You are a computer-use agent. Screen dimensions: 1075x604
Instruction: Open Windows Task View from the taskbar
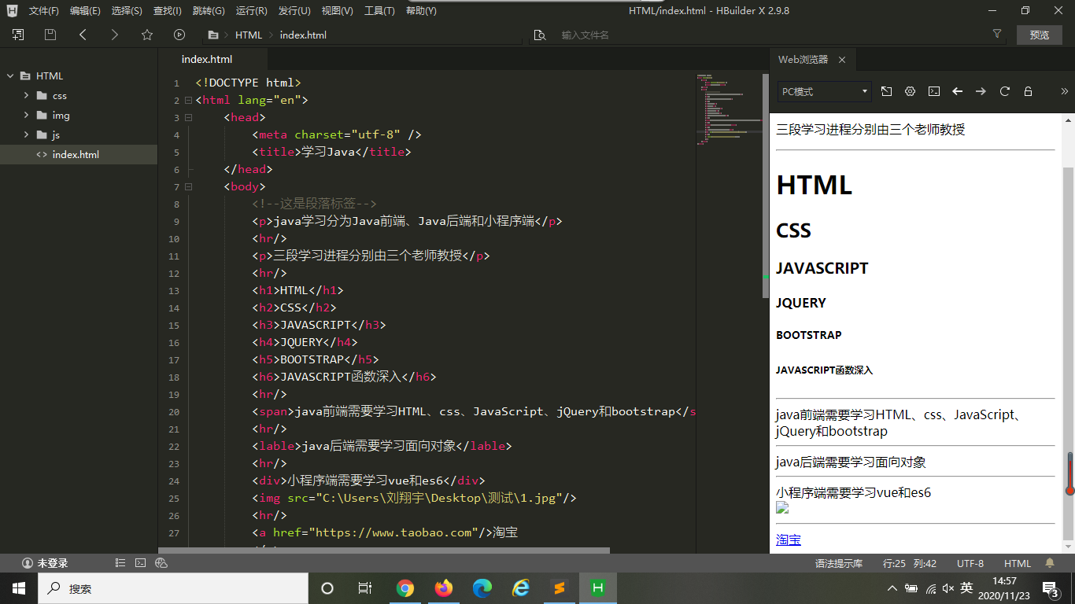click(365, 587)
